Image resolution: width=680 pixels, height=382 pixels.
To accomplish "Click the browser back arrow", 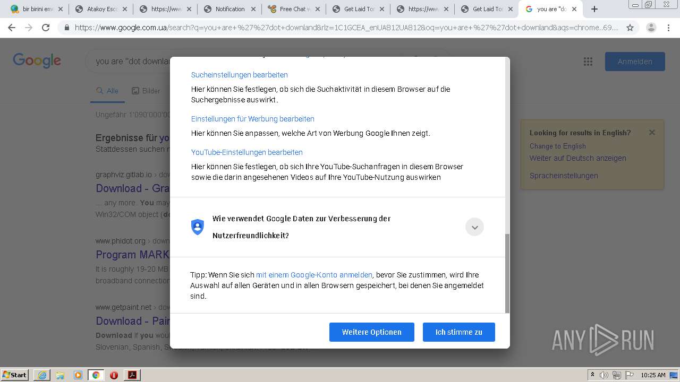I will pyautogui.click(x=12, y=28).
